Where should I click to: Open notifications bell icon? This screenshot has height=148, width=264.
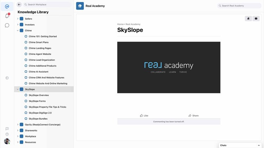click(x=7, y=16)
